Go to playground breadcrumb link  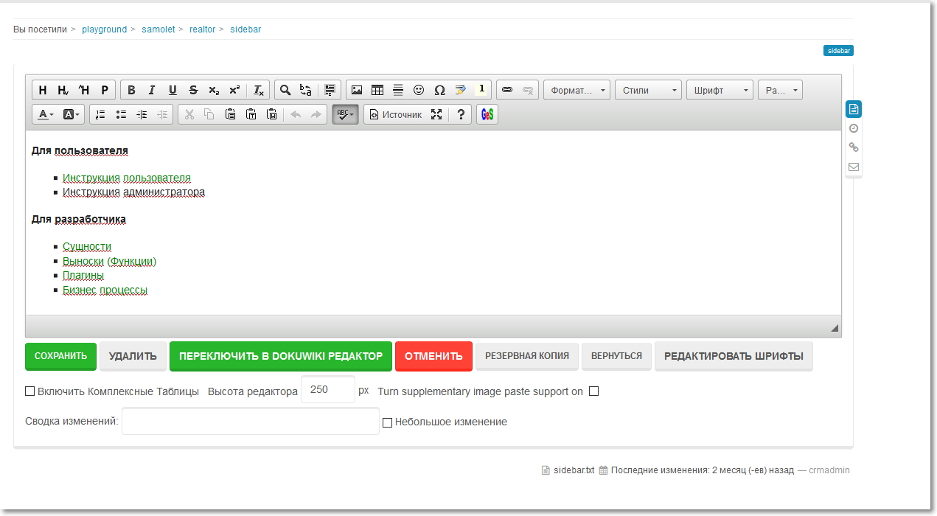[x=105, y=29]
